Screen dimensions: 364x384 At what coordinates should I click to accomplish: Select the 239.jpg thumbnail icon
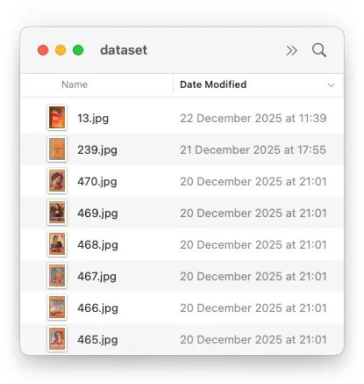[57, 149]
